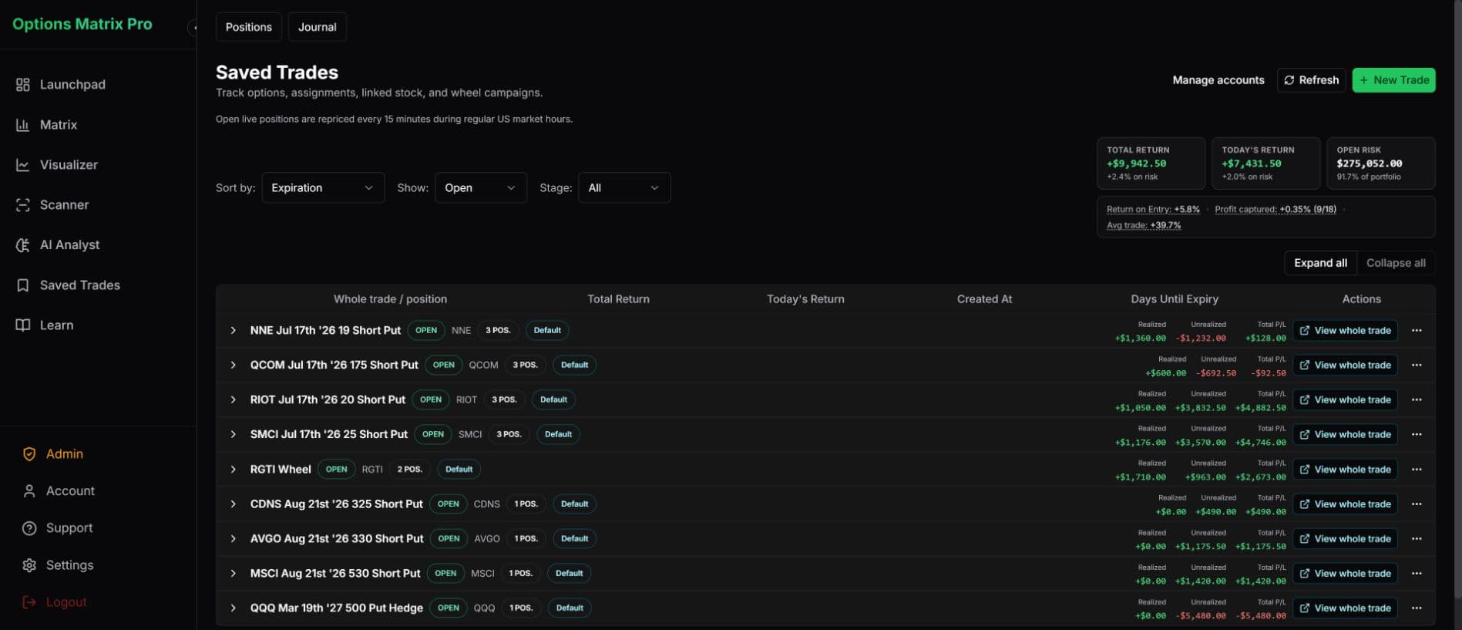Click the Settings gear icon
Viewport: 1462px width, 630px height.
point(29,565)
